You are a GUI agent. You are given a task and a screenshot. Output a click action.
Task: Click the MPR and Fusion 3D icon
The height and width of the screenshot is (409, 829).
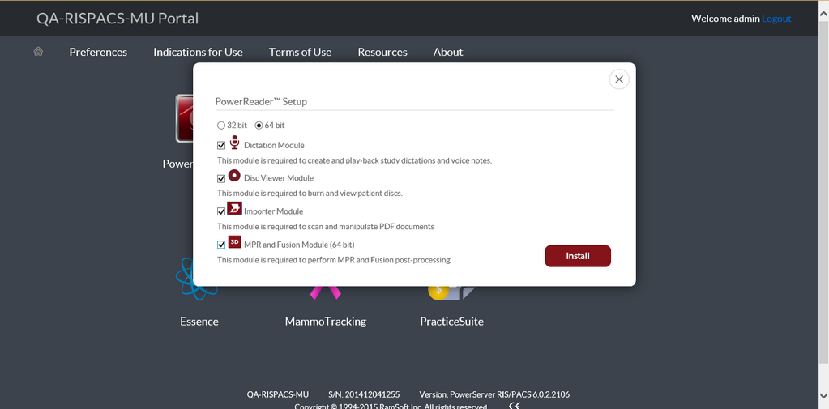(x=234, y=242)
